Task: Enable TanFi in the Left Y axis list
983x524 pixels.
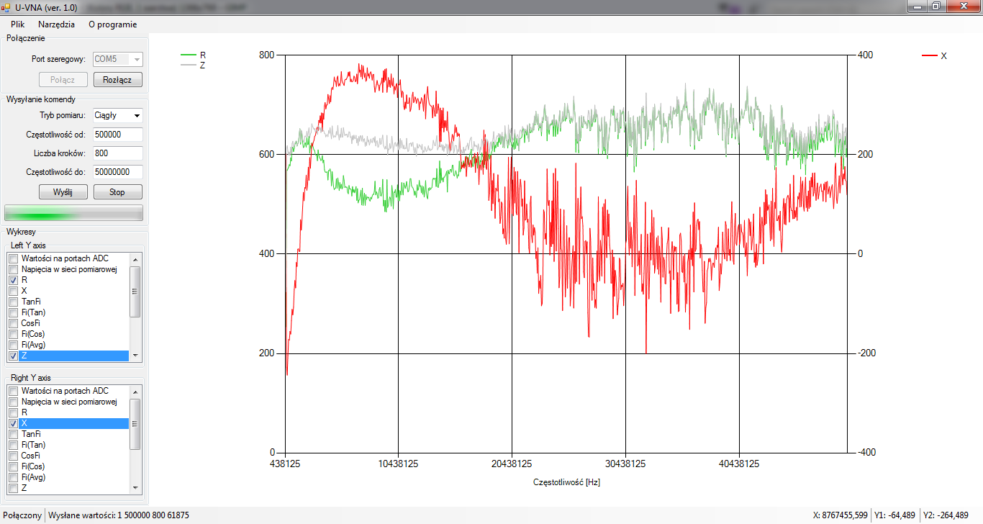Action: 14,302
